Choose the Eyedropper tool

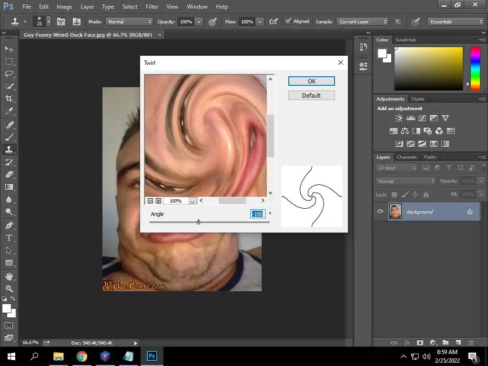pyautogui.click(x=9, y=111)
